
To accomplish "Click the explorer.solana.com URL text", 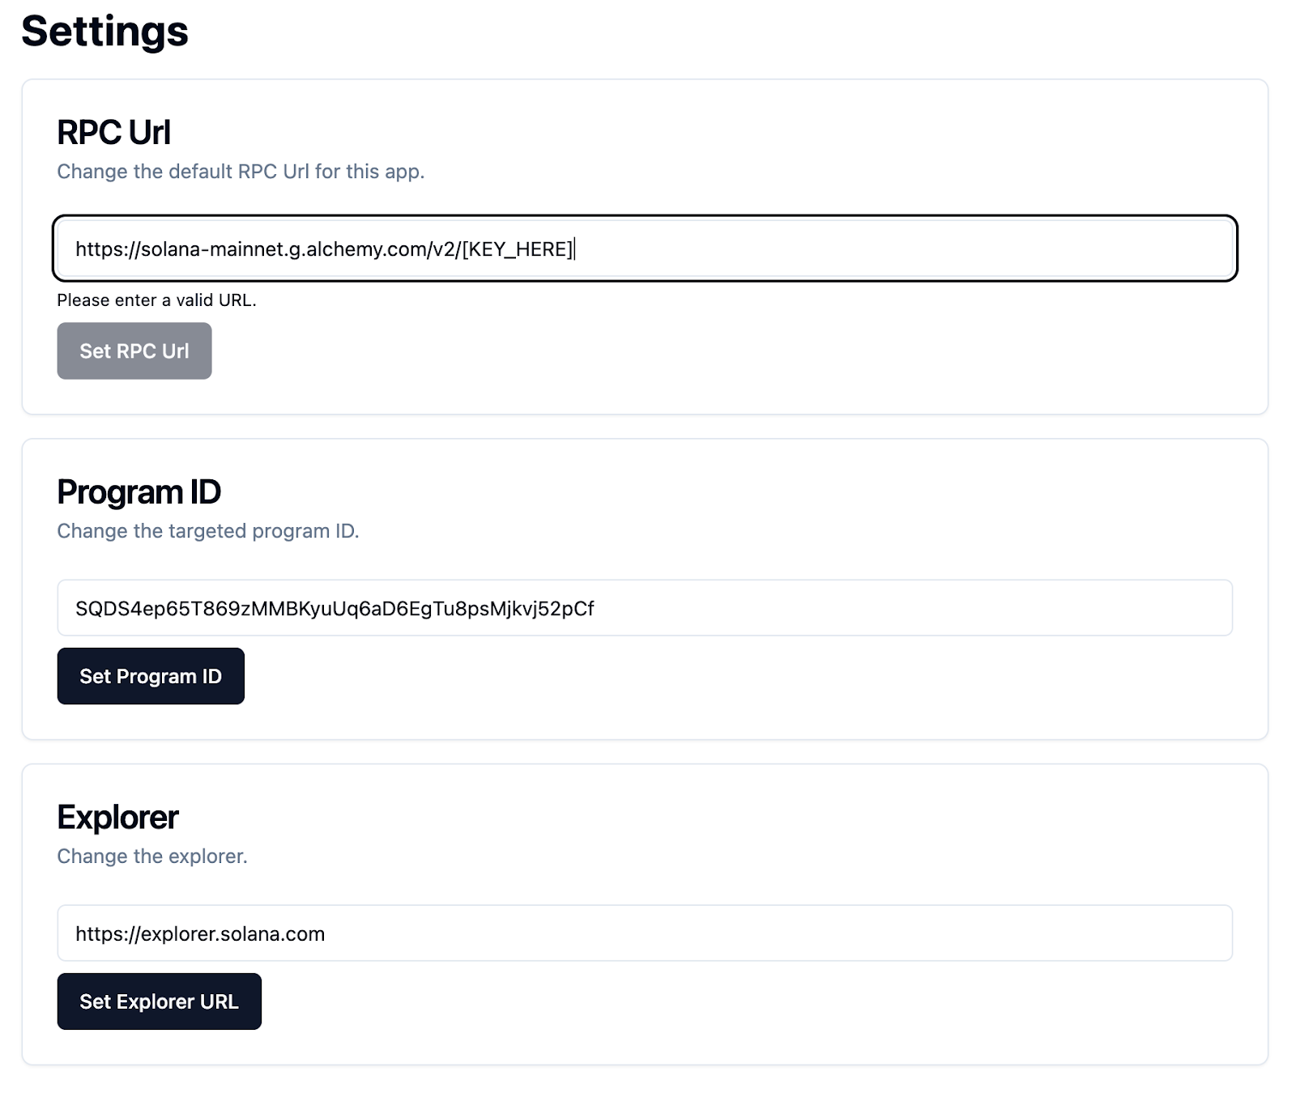I will pos(200,934).
